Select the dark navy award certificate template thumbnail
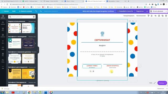The width and height of the screenshot is (168, 94). (x=28, y=43)
